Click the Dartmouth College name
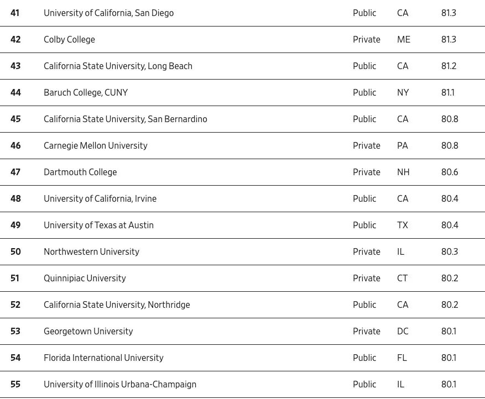 80,172
